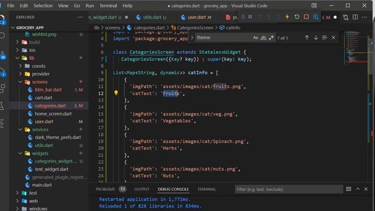Show the lightbulb code actions on line 12
Screen dimensions: 375x211
[x=116, y=93]
